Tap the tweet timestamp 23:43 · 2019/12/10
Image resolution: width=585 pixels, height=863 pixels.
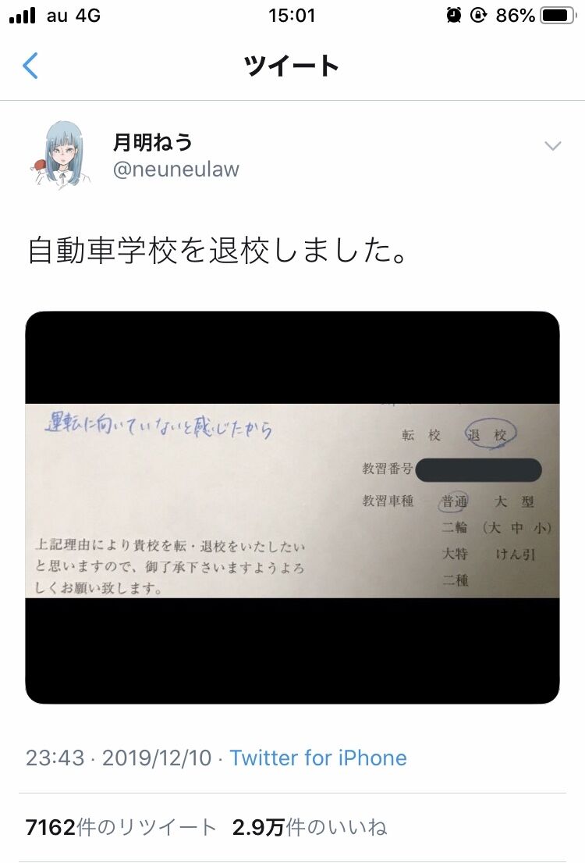click(119, 758)
